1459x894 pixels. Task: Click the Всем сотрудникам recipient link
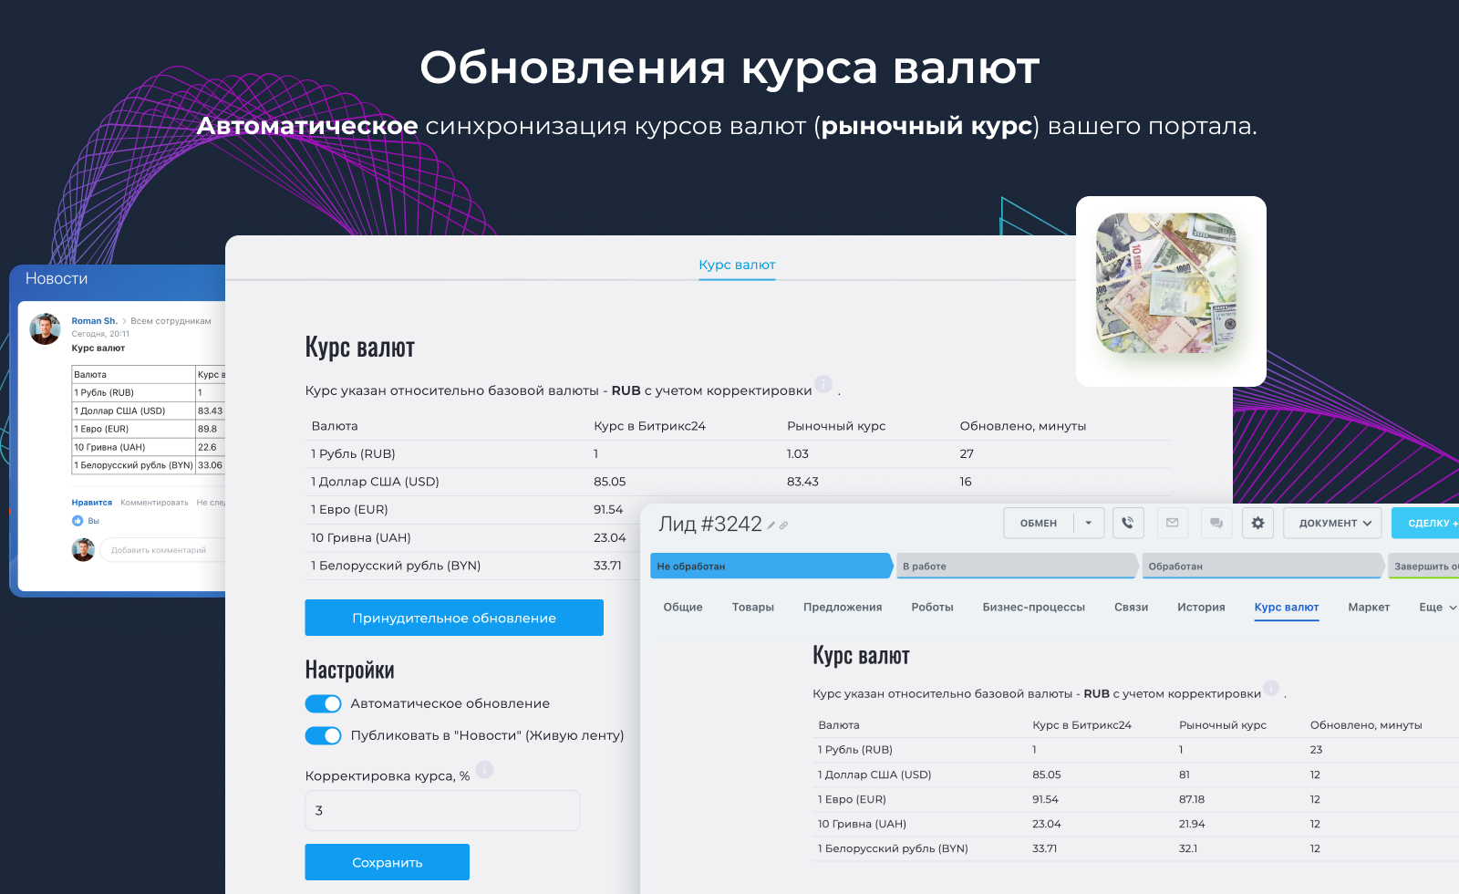pyautogui.click(x=171, y=321)
